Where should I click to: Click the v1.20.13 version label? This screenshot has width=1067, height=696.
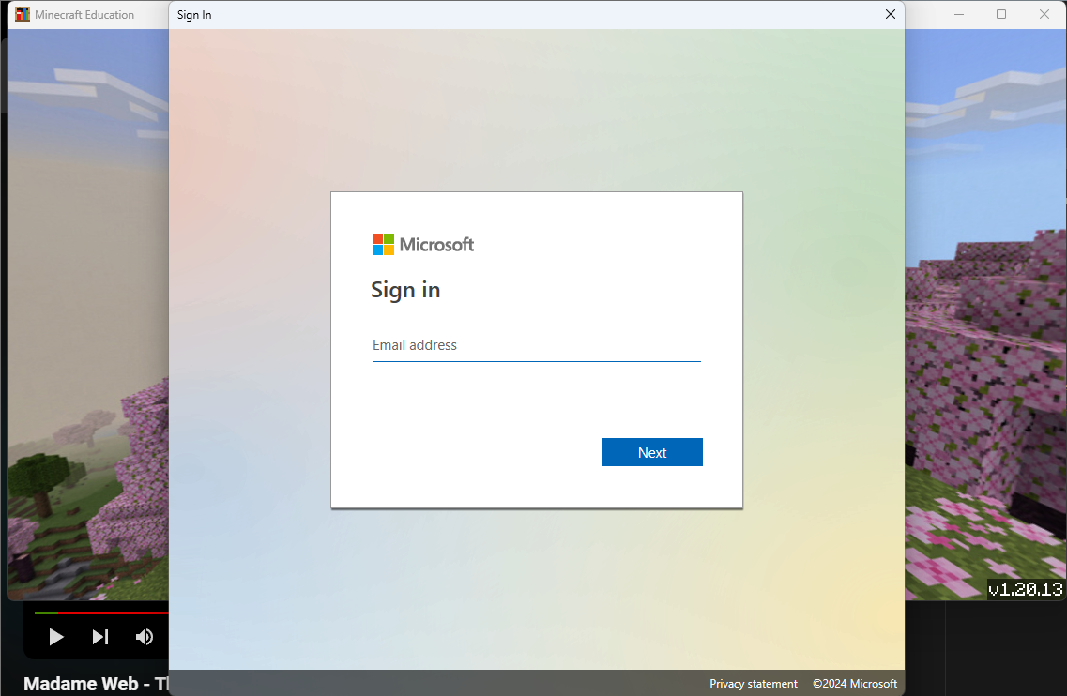[x=1025, y=589]
